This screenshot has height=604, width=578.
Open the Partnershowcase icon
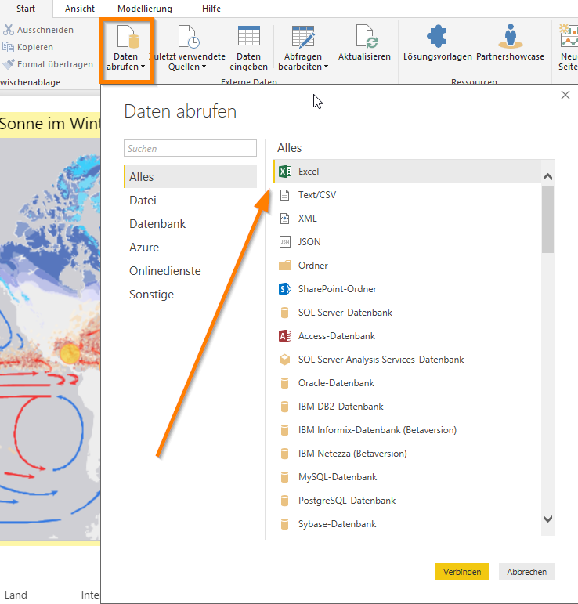click(x=510, y=36)
